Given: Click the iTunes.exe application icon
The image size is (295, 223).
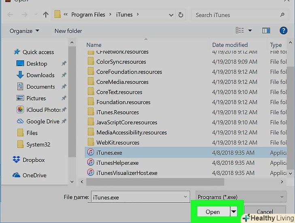Looking at the screenshot, I should tap(90, 152).
